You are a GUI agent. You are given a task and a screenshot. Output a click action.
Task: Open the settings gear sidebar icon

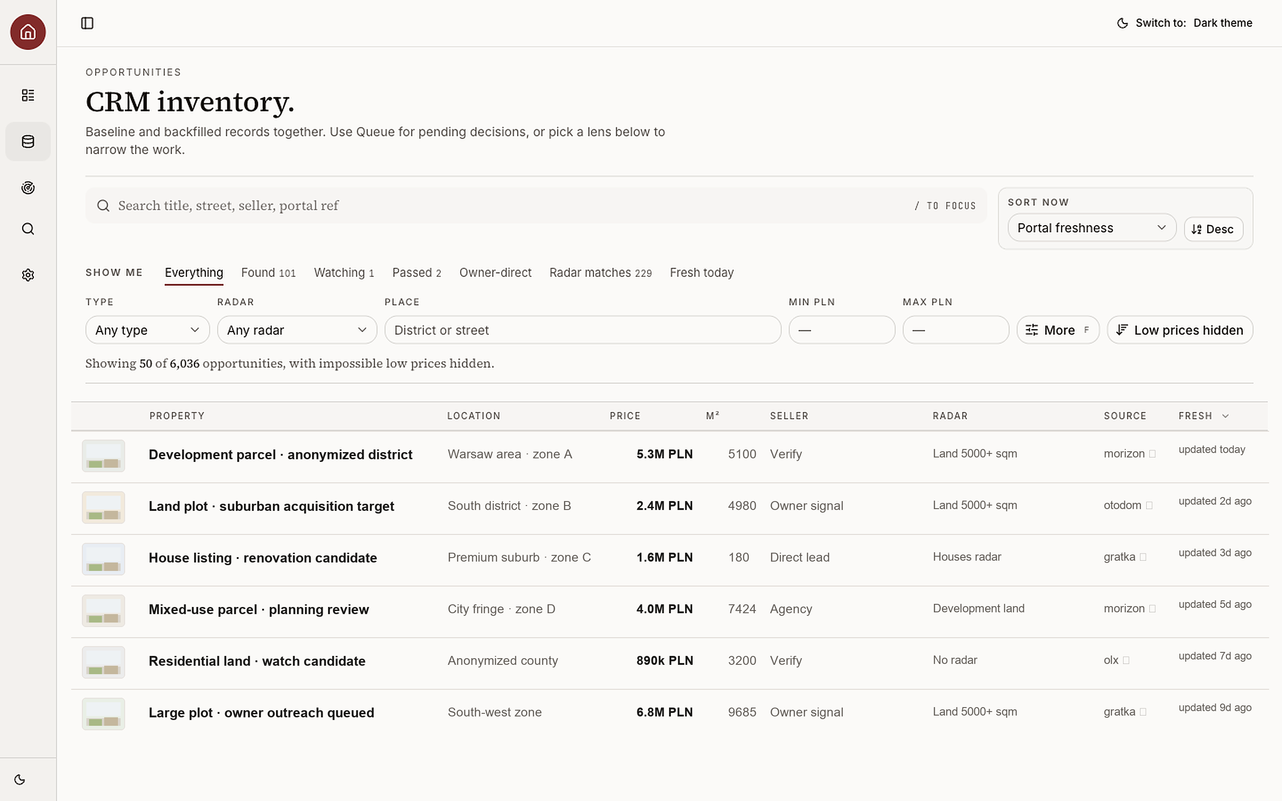point(28,275)
